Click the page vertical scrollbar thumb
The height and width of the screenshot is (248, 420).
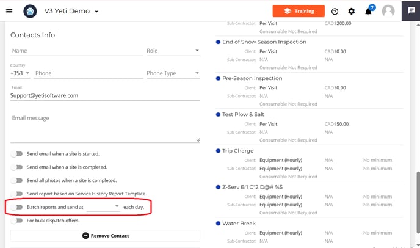[x=418, y=202]
